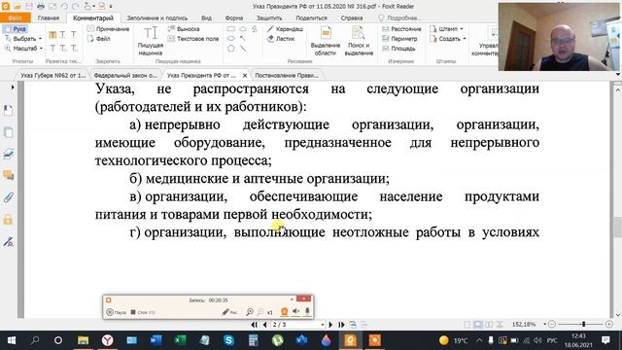Pick the Карандаш pencil tool
The image size is (622, 350).
tap(285, 29)
